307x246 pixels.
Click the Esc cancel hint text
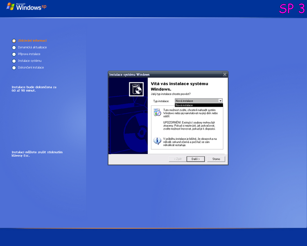(x=37, y=154)
